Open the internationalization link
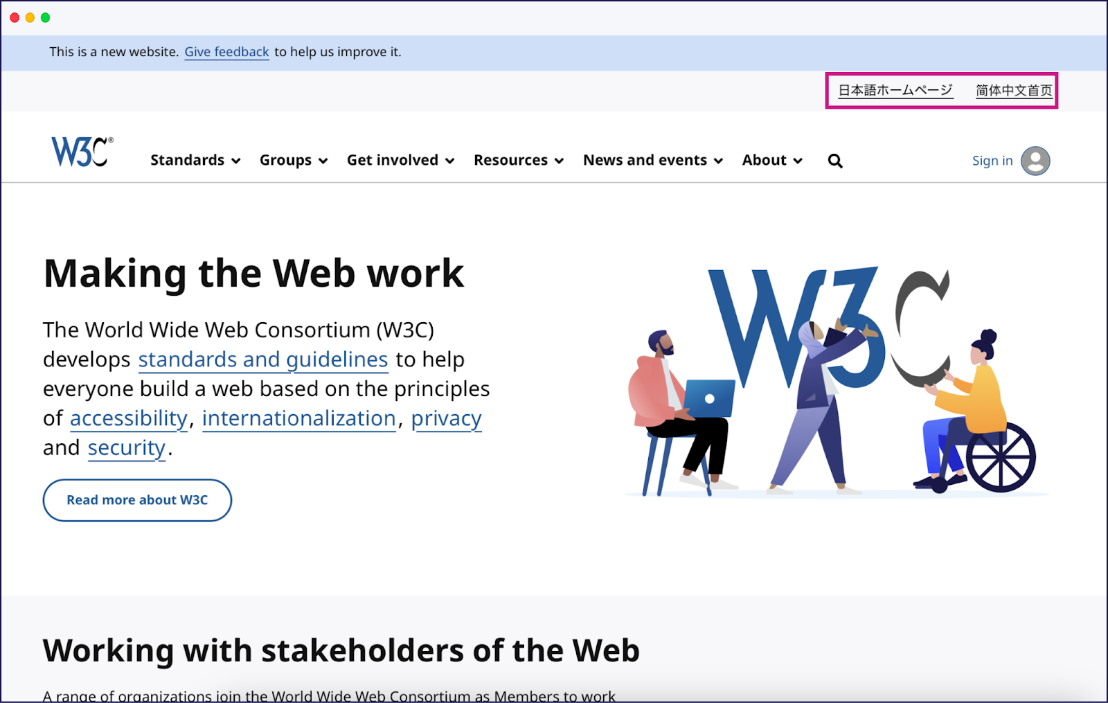 tap(299, 418)
